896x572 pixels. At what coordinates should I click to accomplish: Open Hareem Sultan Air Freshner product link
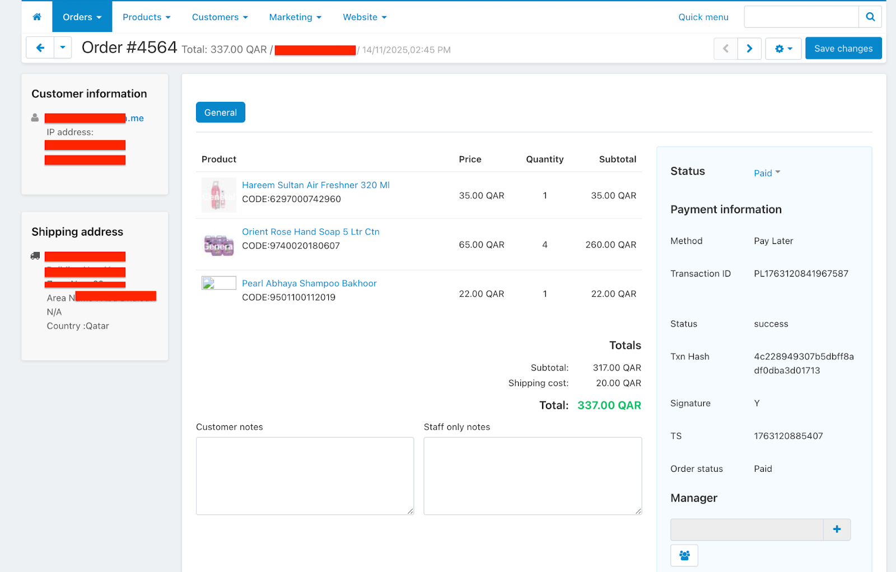point(315,185)
